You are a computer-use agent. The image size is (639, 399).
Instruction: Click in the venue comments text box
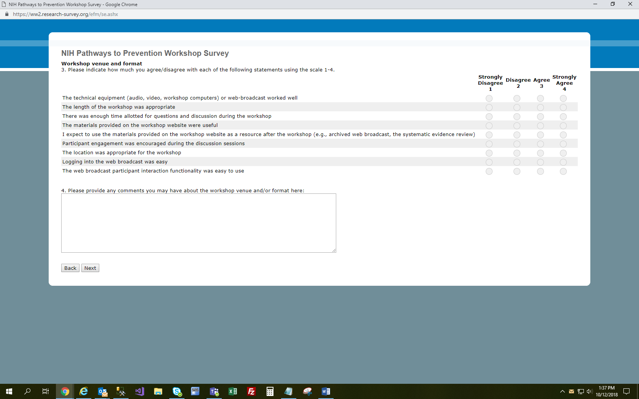[x=199, y=223]
